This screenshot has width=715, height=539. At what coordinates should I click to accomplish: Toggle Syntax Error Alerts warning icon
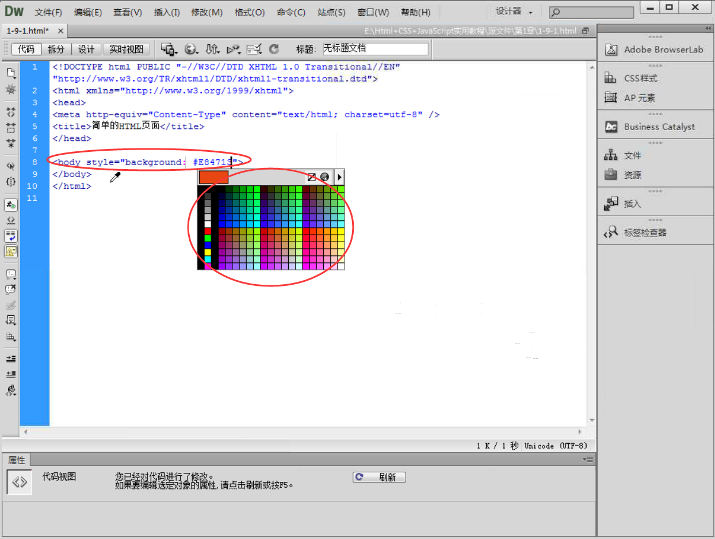click(x=11, y=251)
